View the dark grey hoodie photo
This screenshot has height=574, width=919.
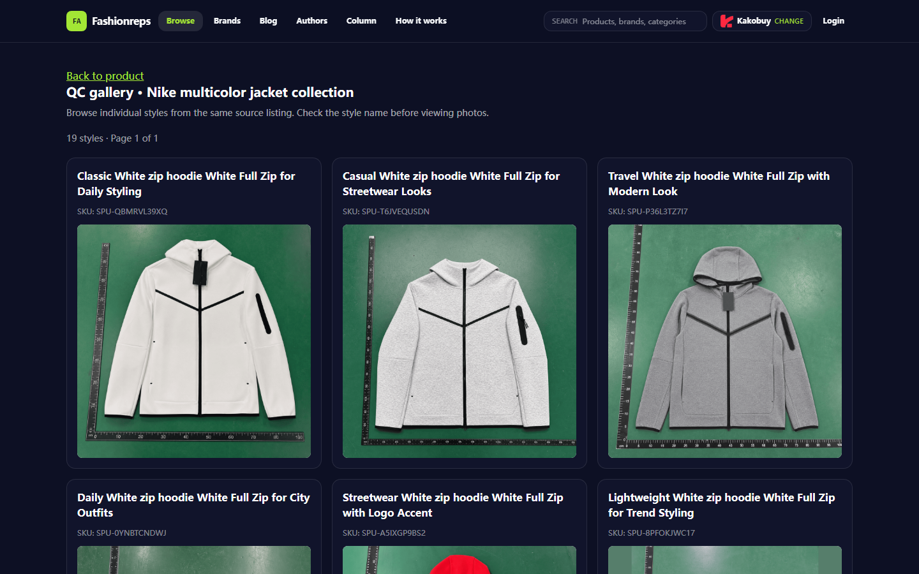pyautogui.click(x=725, y=341)
